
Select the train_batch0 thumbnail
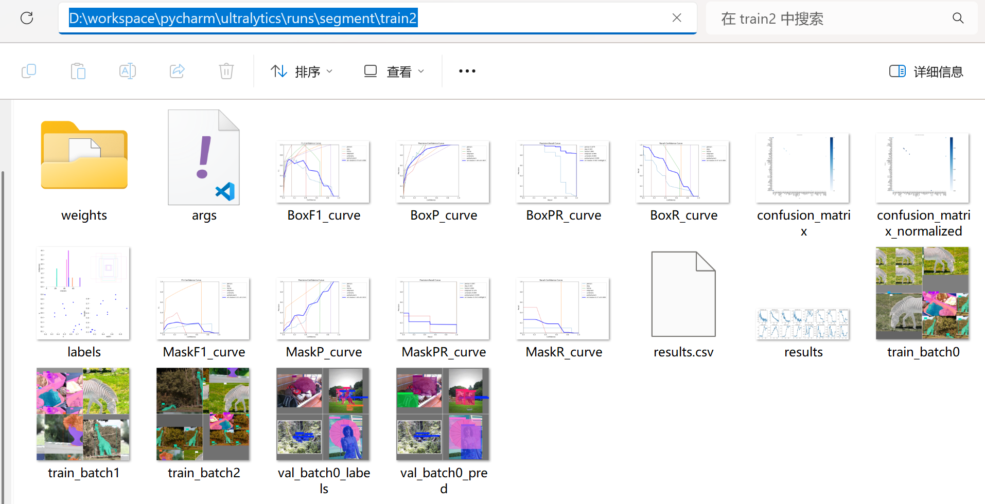923,293
